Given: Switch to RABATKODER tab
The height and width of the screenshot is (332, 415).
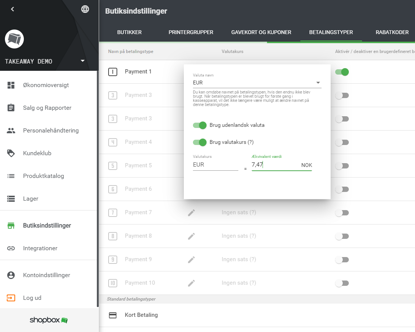Looking at the screenshot, I should point(392,32).
